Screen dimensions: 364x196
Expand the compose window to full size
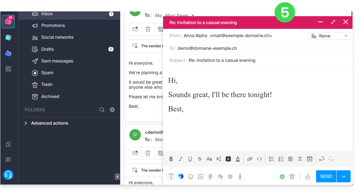pos(333,22)
